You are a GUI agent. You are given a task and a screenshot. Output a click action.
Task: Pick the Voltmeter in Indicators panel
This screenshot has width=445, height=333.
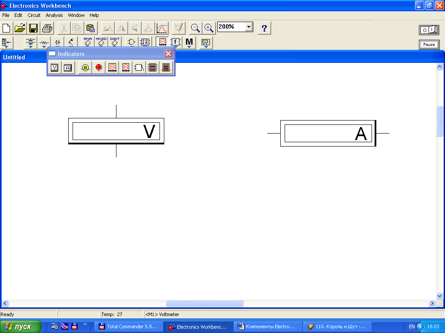(x=54, y=68)
